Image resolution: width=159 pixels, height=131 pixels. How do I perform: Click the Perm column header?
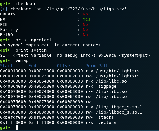pos(91,66)
